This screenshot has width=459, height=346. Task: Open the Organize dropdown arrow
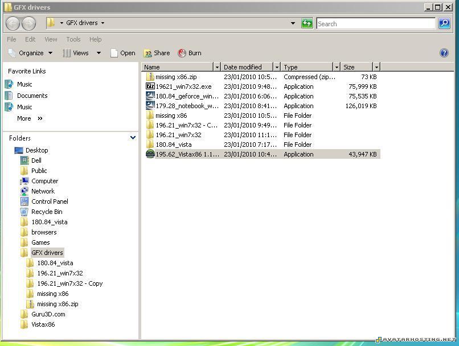click(x=50, y=53)
